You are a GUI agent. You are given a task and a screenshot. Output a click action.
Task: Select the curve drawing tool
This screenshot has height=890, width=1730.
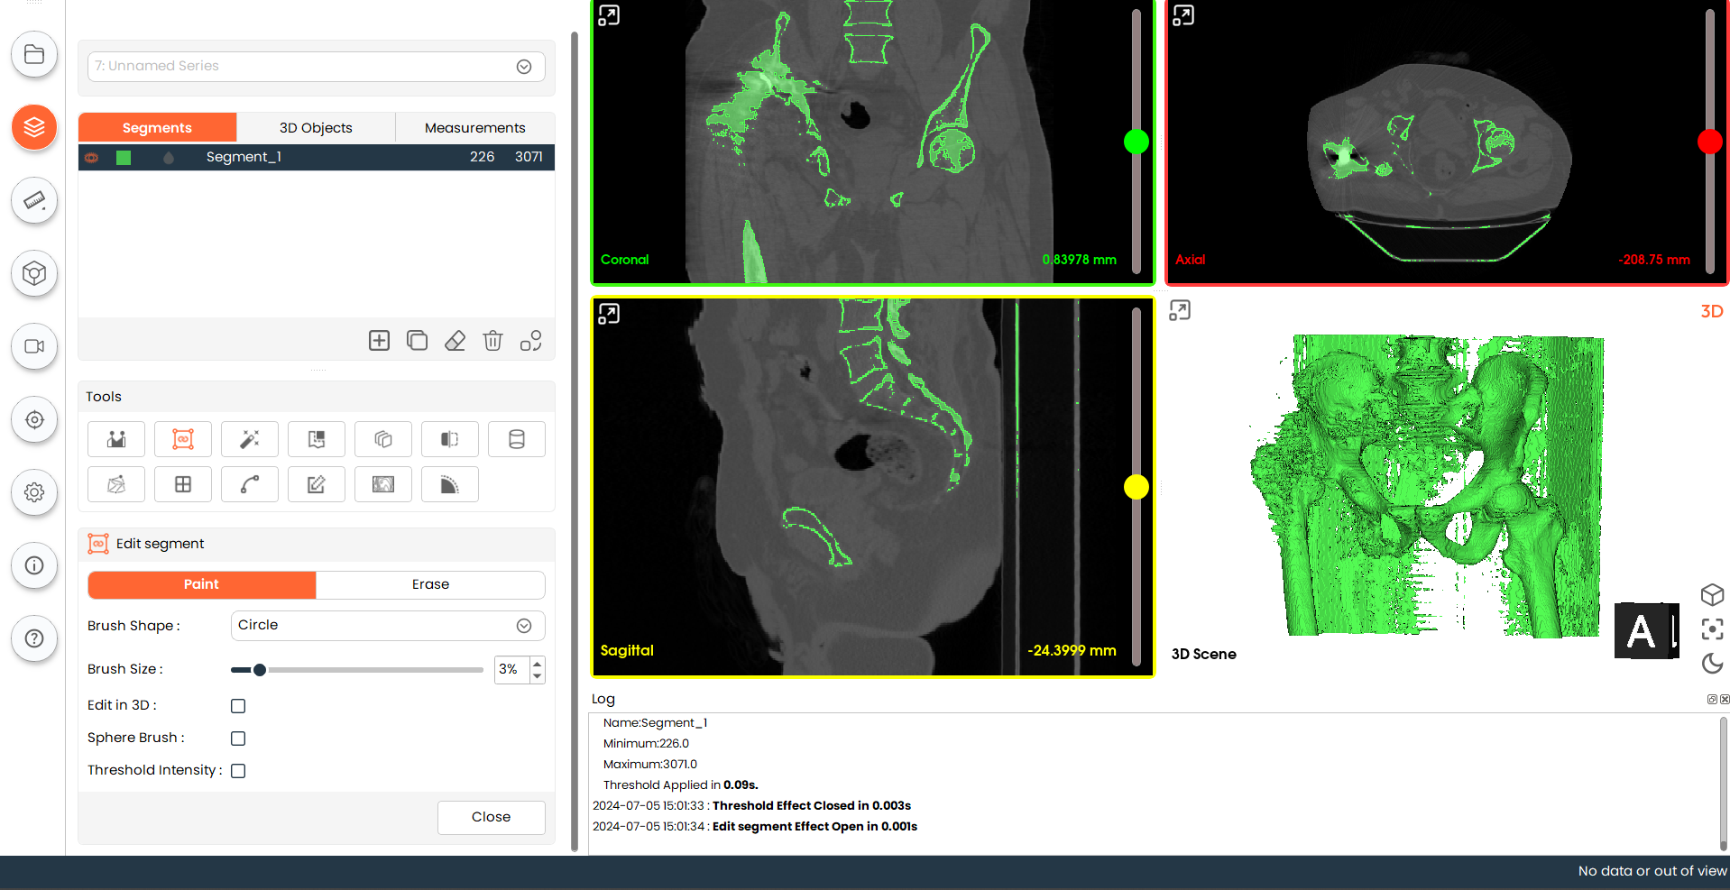pos(250,484)
